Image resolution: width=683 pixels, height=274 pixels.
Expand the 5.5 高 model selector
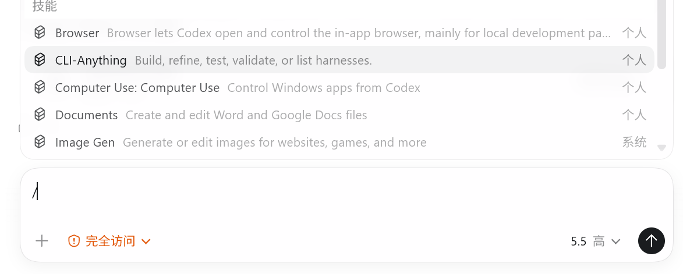click(x=596, y=241)
